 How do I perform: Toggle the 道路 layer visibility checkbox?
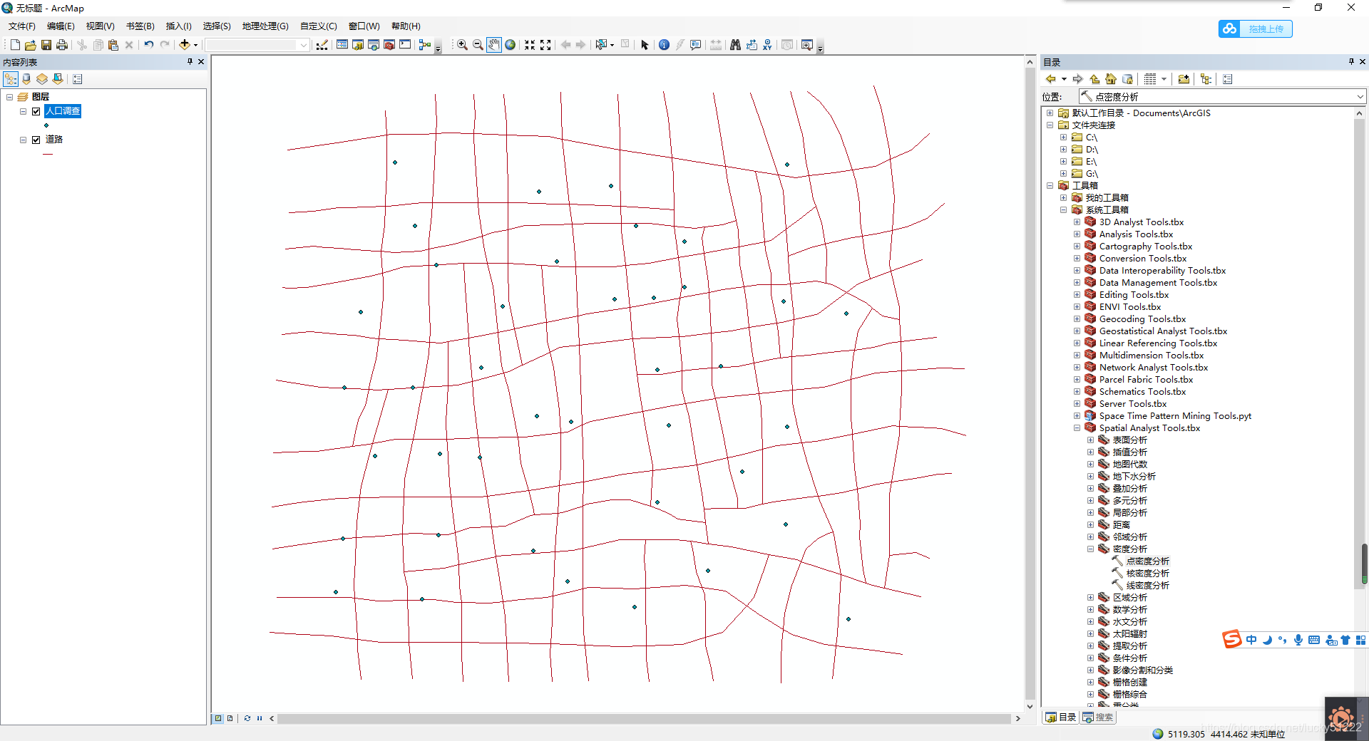[x=36, y=140]
